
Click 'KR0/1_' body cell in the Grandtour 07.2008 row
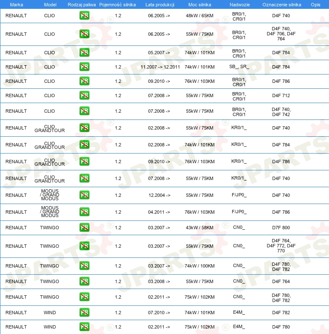point(239,178)
